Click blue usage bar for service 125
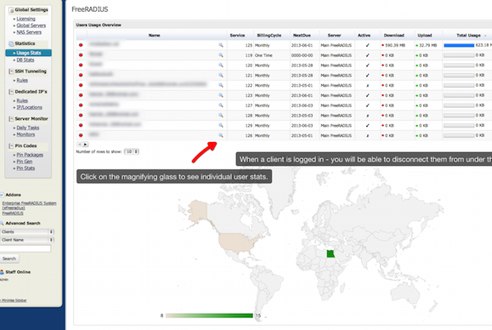 pyautogui.click(x=459, y=46)
